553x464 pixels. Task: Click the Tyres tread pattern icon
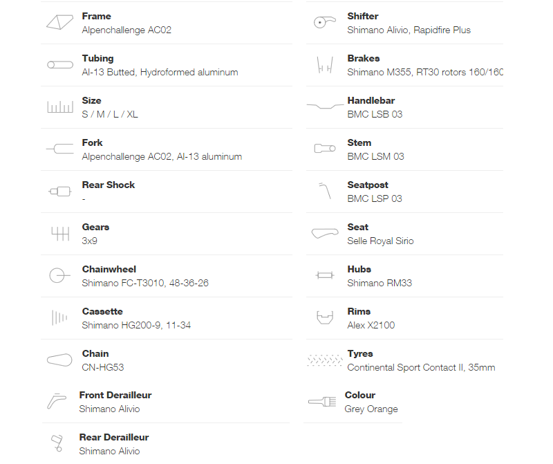tap(324, 360)
